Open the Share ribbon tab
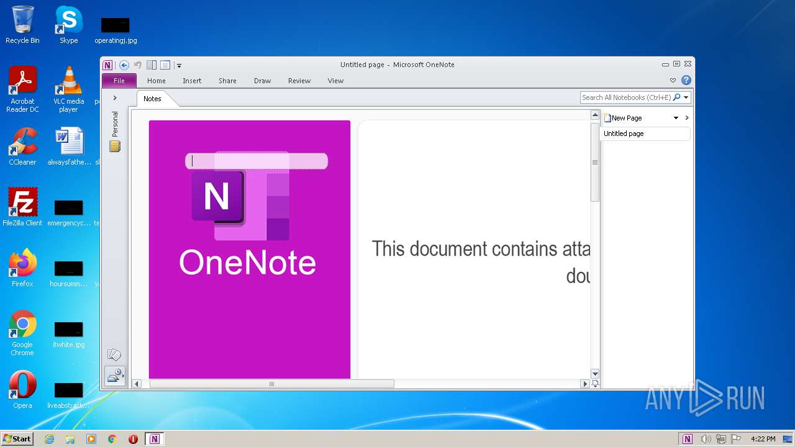Image resolution: width=795 pixels, height=447 pixels. tap(227, 81)
